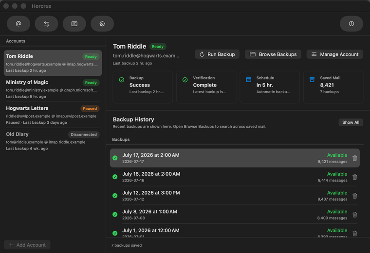Click the green check icon for July 16 backup
This screenshot has width=370, height=253.
point(115,177)
